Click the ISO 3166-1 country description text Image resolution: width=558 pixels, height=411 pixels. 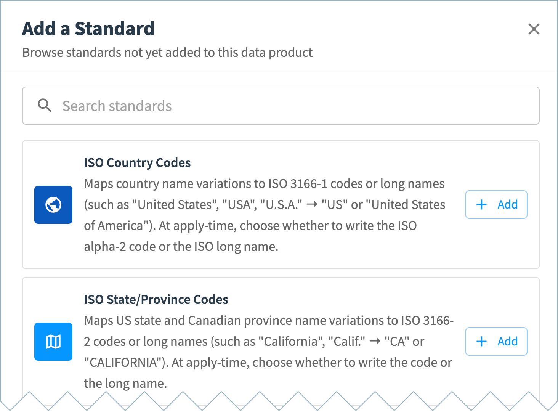click(265, 215)
